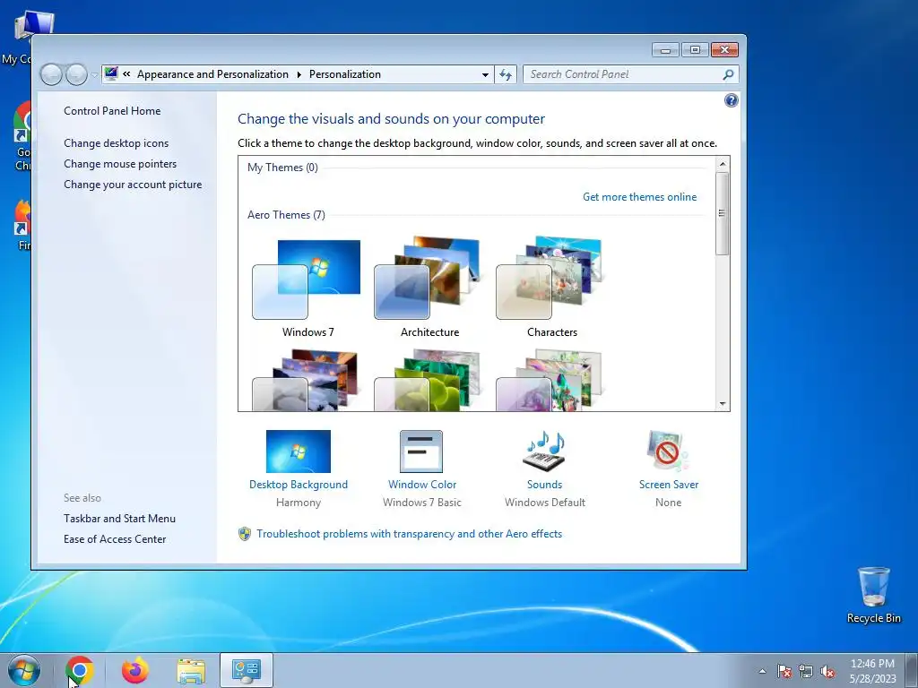
Task: Maximize the Personalization window
Action: click(695, 50)
